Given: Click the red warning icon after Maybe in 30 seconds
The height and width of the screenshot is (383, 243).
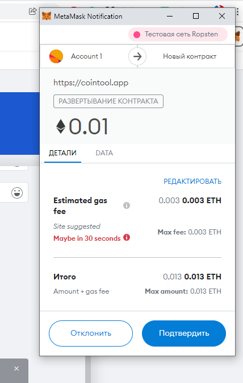Looking at the screenshot, I should [x=127, y=237].
